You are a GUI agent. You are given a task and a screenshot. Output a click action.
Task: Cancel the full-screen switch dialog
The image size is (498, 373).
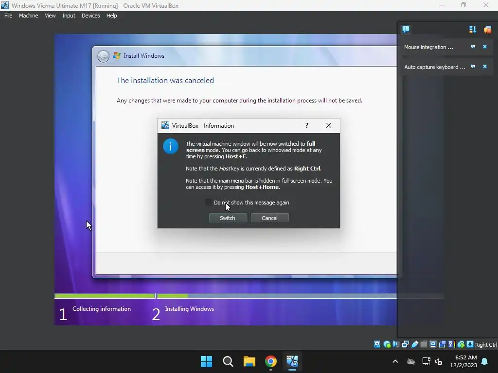coord(269,218)
